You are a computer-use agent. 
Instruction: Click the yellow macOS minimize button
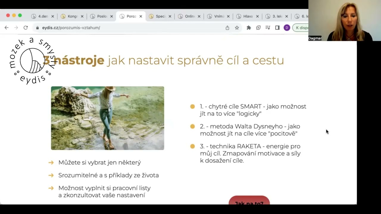coord(14,15)
